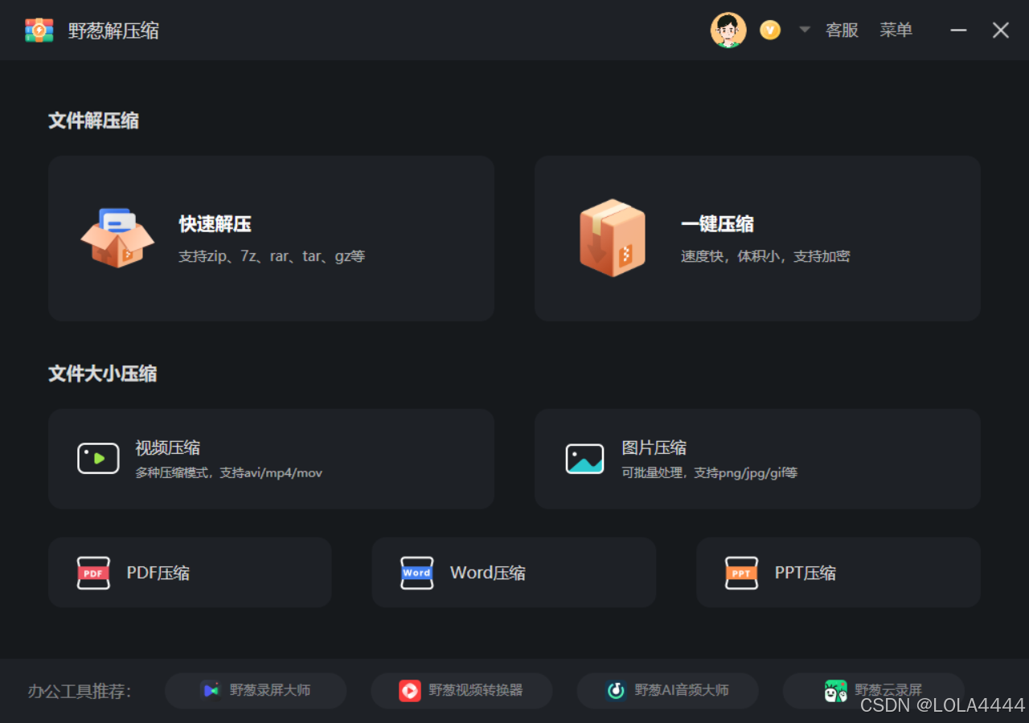Click 客服 to contact customer service

[842, 30]
